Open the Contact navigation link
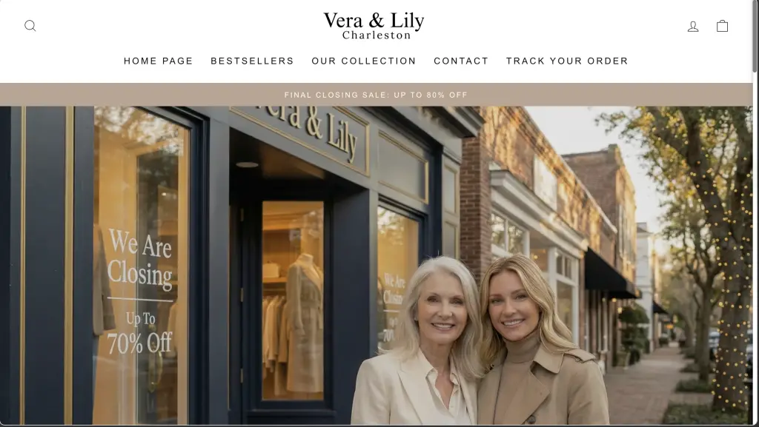 pyautogui.click(x=461, y=61)
